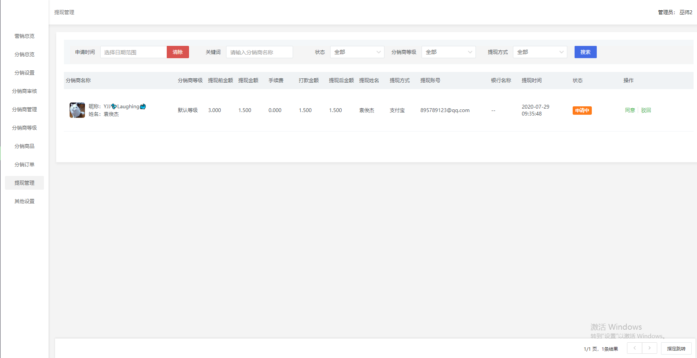Viewport: 697px width, 358px height.
Task: Click the 选择日期范围 date range field
Action: coord(133,52)
